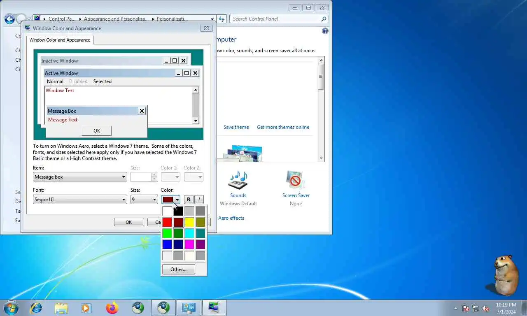This screenshot has height=316, width=527.
Task: Open Aero effects troubleshooting link
Action: pos(231,218)
